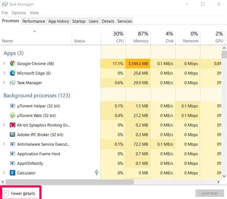Click the 29.0 MB memory value
Viewport: 227px width, 199px height.
pyautogui.click(x=141, y=83)
